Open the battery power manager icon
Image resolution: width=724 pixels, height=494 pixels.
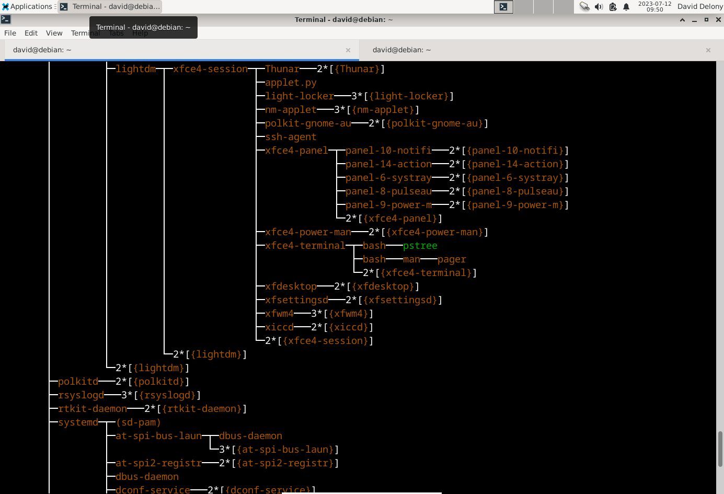coord(613,7)
